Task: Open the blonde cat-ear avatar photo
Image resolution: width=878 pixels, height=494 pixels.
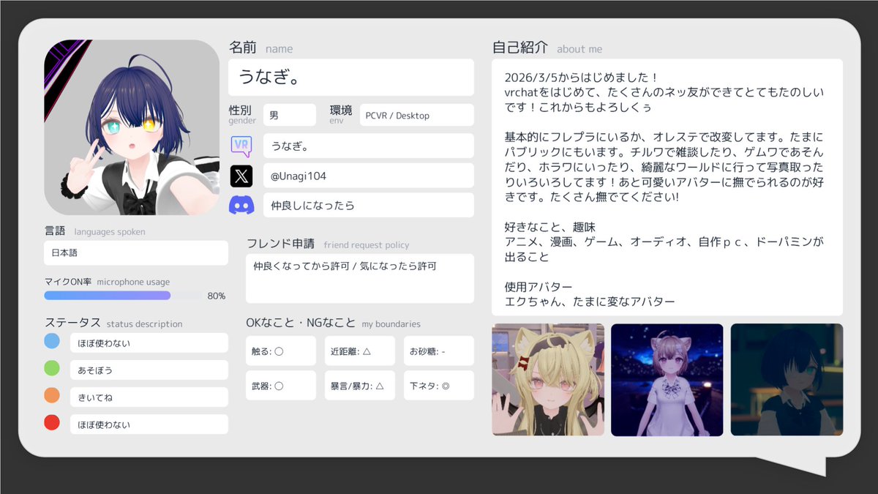Action: 548,380
